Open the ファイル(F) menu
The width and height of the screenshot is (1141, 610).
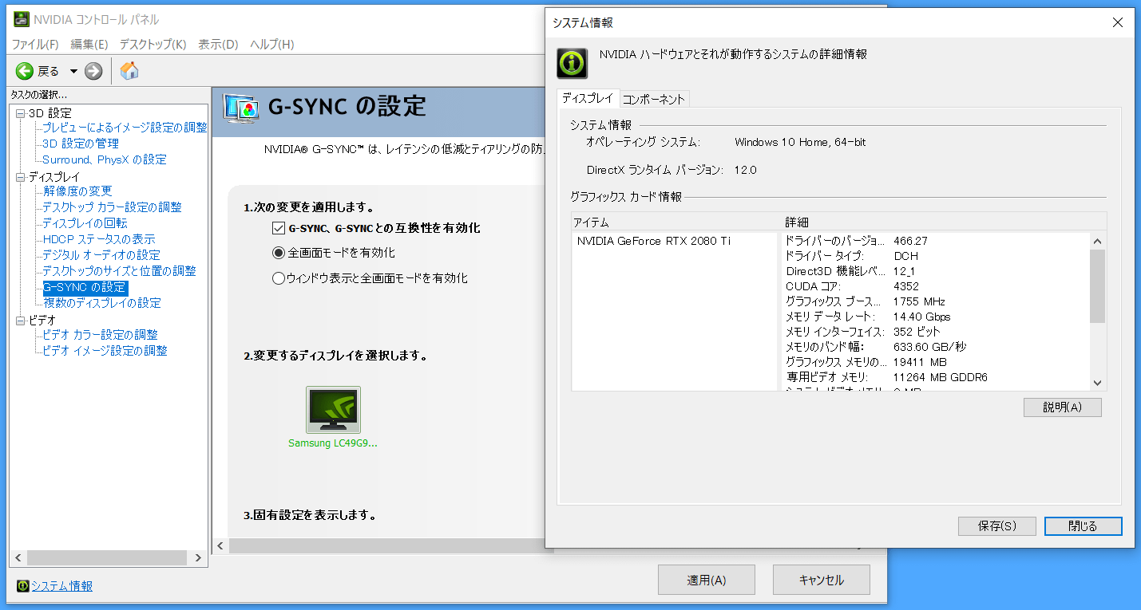coord(35,44)
